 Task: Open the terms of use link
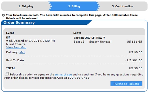pyautogui.click(x=63, y=74)
